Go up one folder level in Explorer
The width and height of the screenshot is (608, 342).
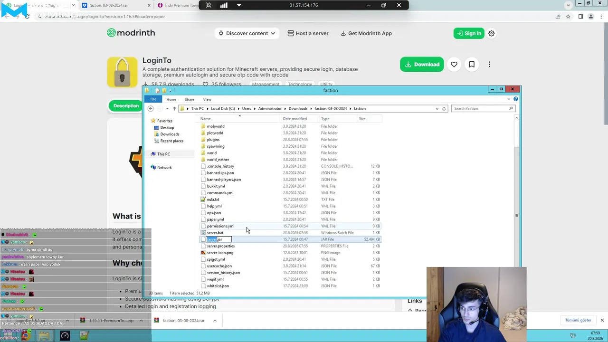click(174, 108)
